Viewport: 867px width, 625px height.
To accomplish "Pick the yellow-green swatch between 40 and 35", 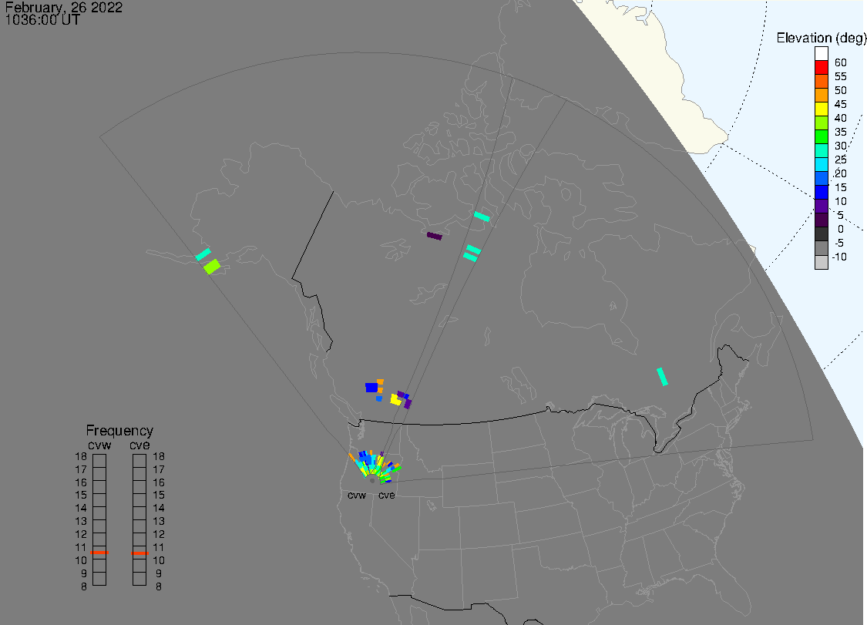I will click(821, 123).
